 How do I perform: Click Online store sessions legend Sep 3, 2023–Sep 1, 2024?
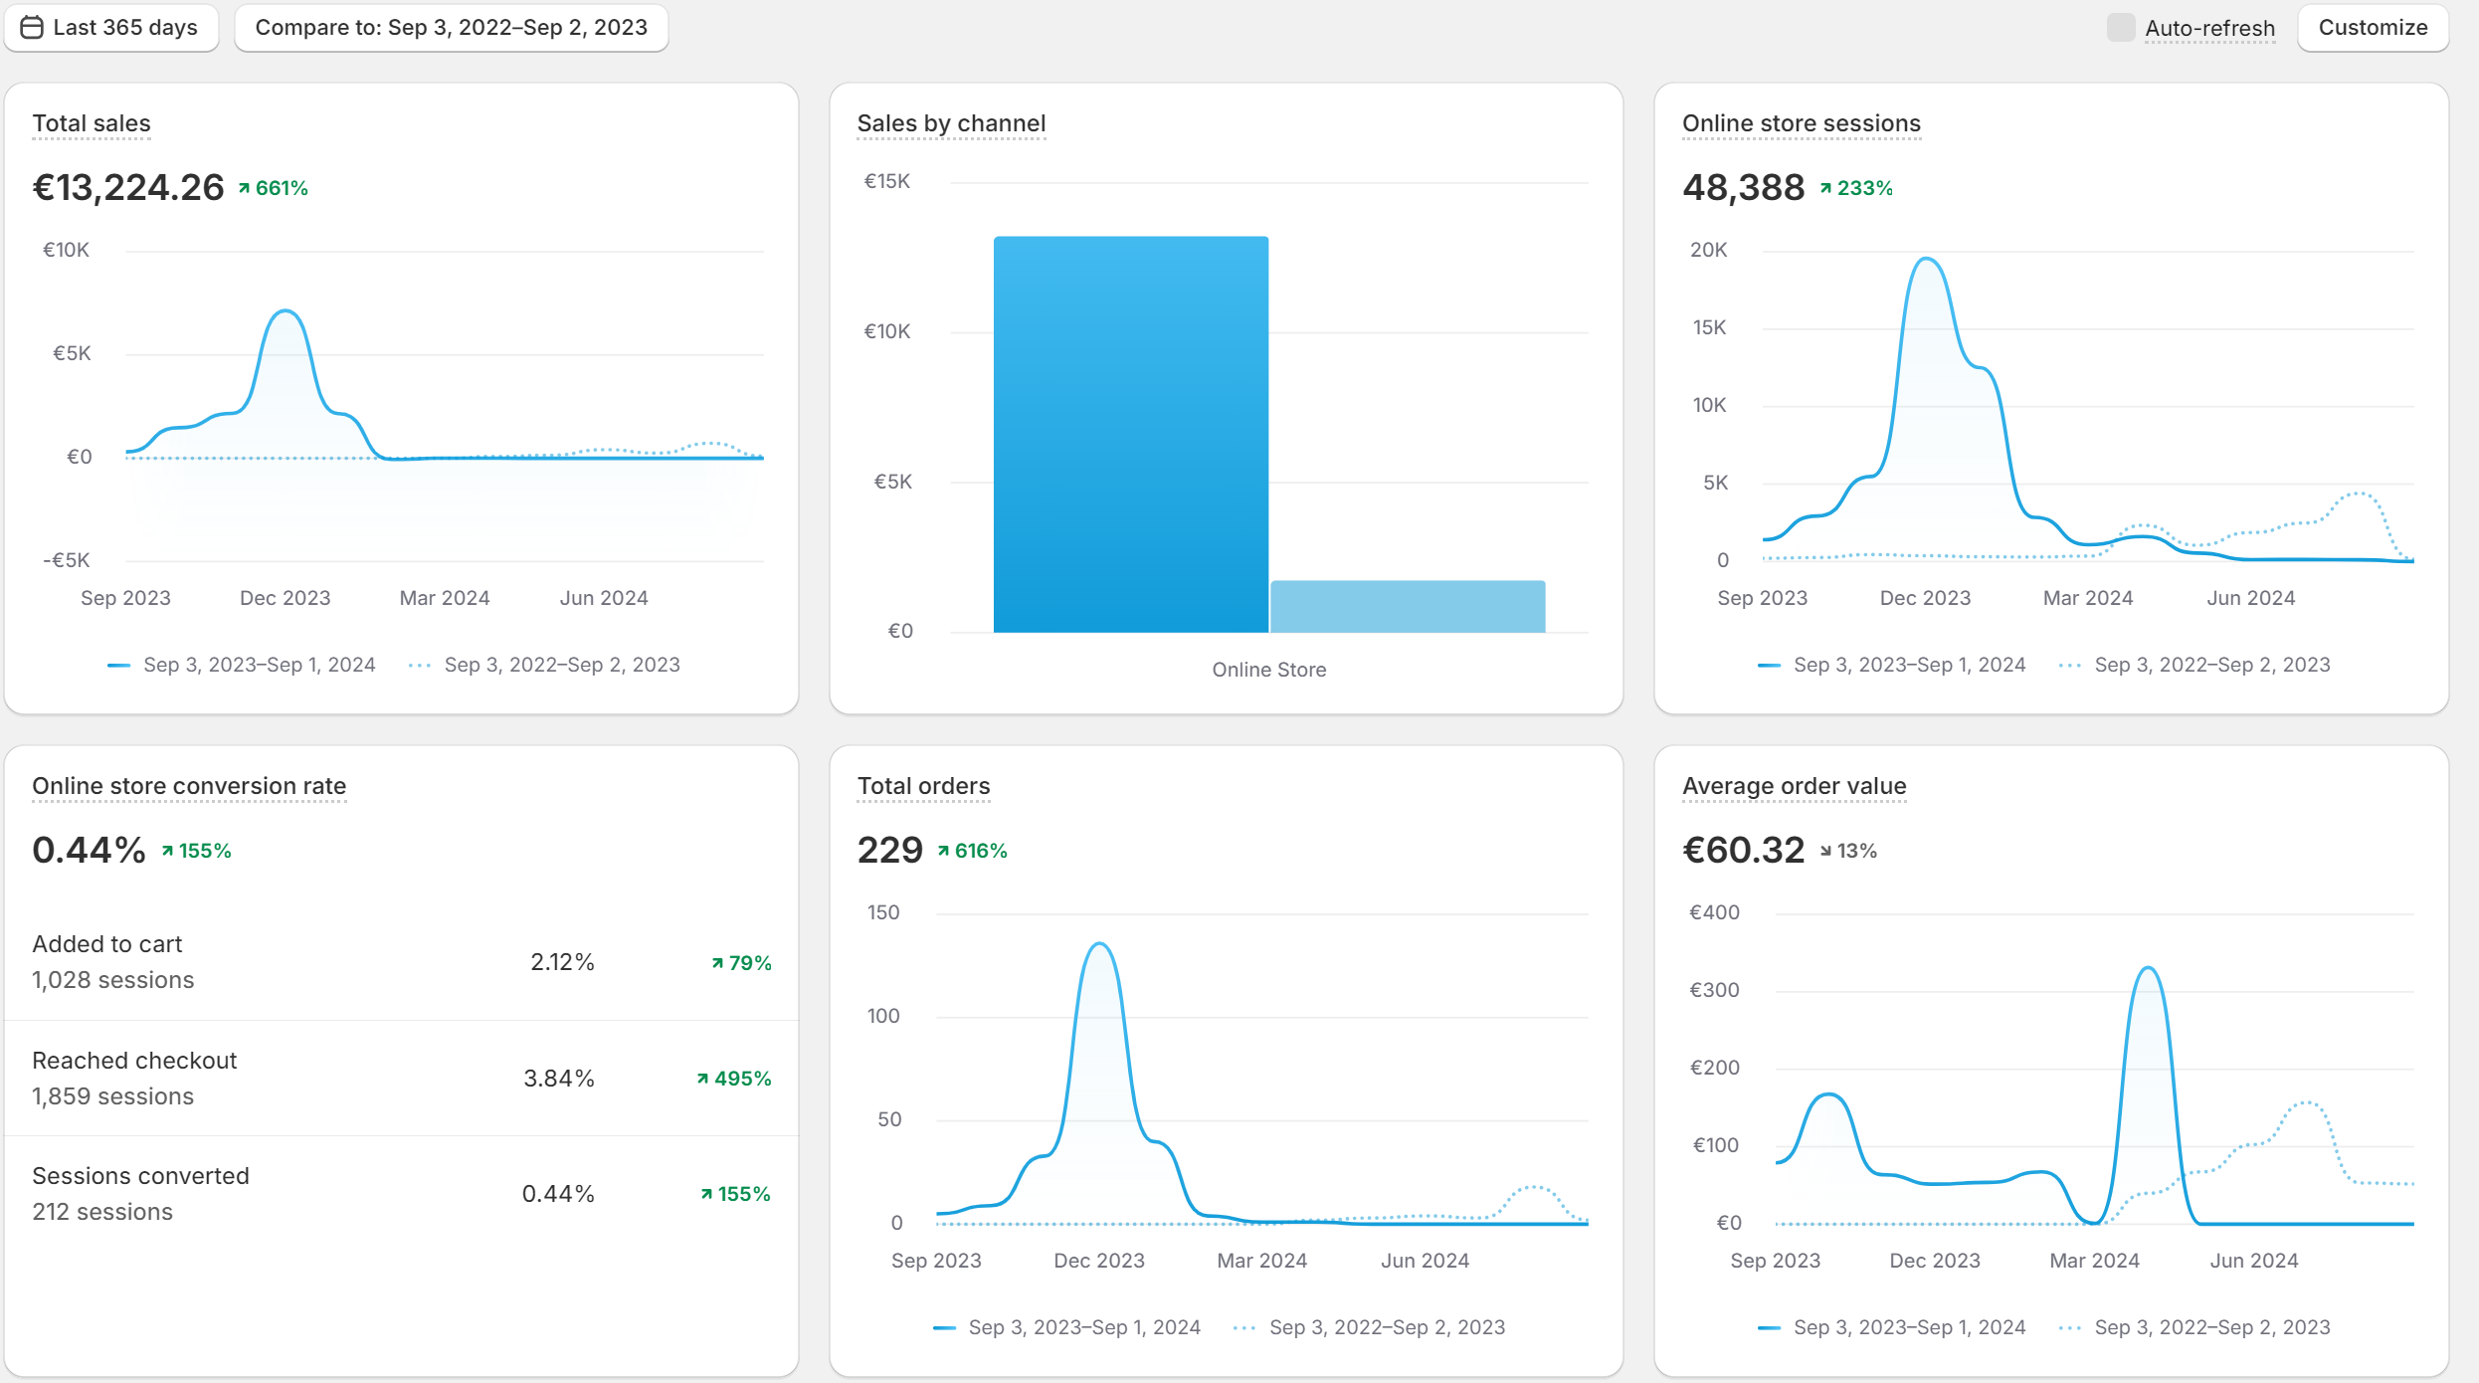coord(1891,665)
